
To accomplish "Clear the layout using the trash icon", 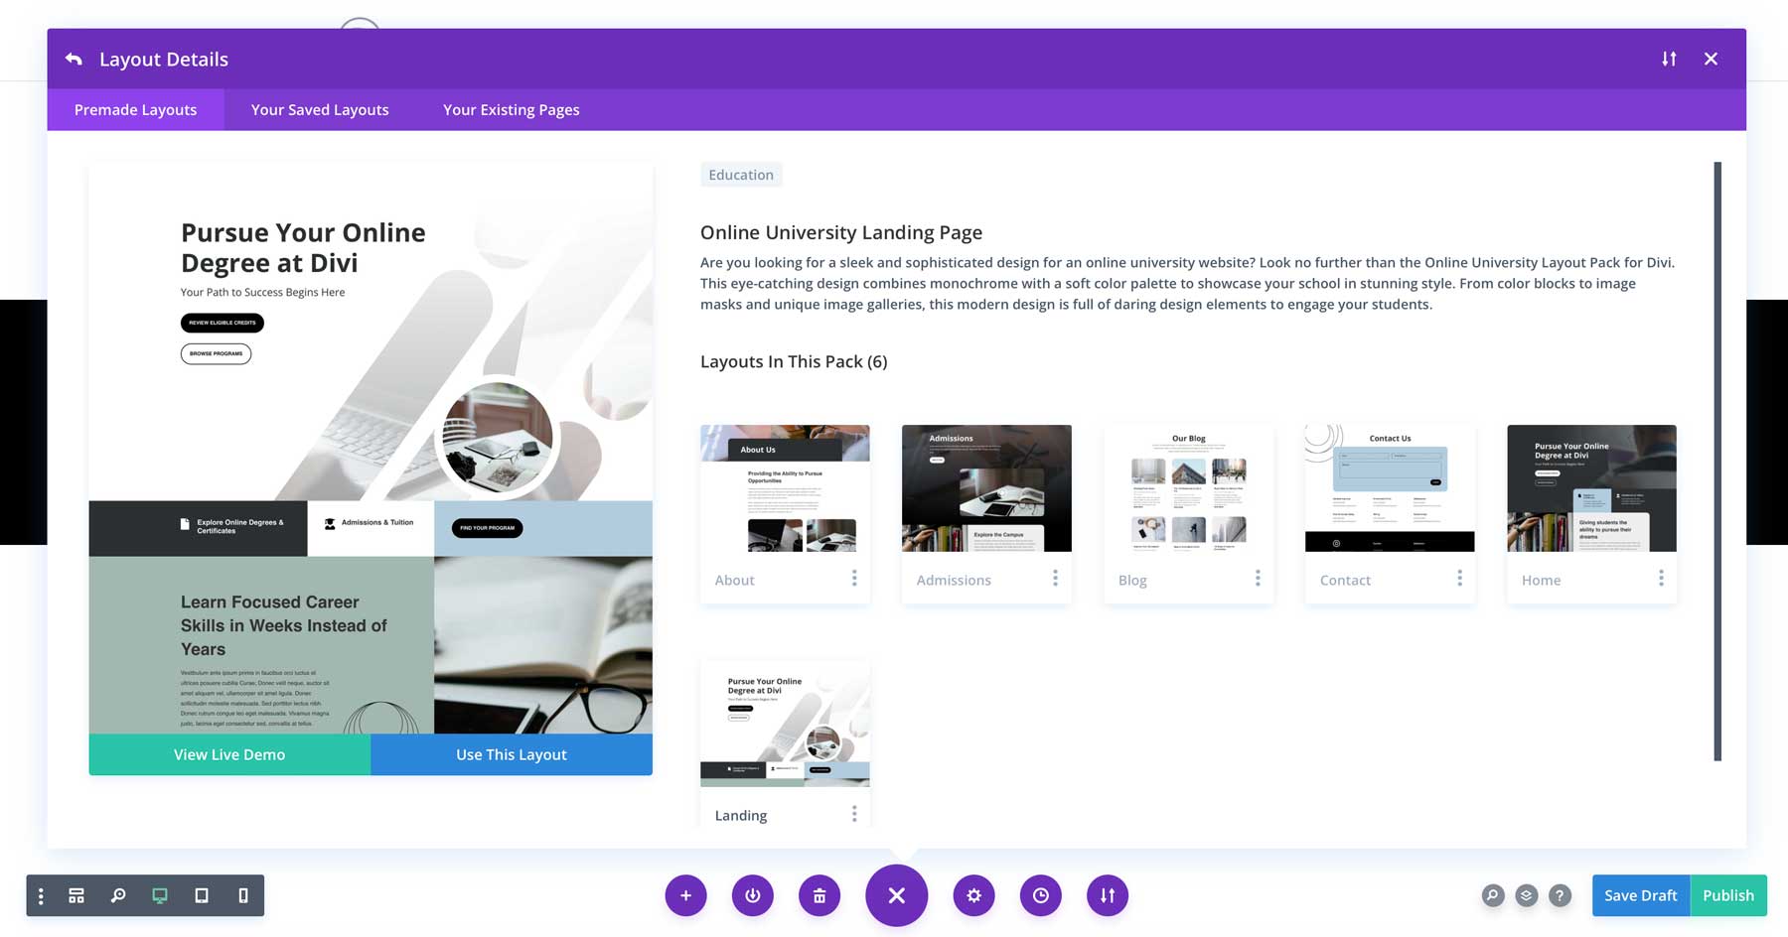I will (x=819, y=895).
